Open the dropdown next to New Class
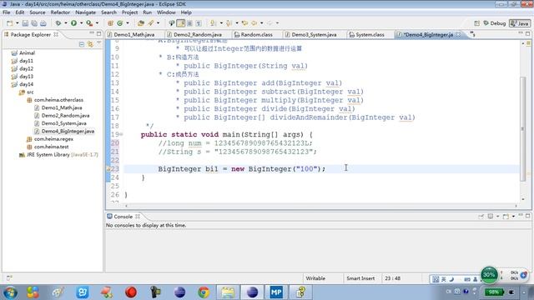Screen dimensions: 534x300 click(x=128, y=23)
